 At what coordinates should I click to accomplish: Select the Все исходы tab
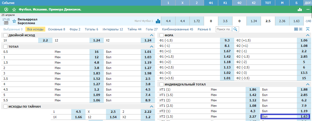35,29
